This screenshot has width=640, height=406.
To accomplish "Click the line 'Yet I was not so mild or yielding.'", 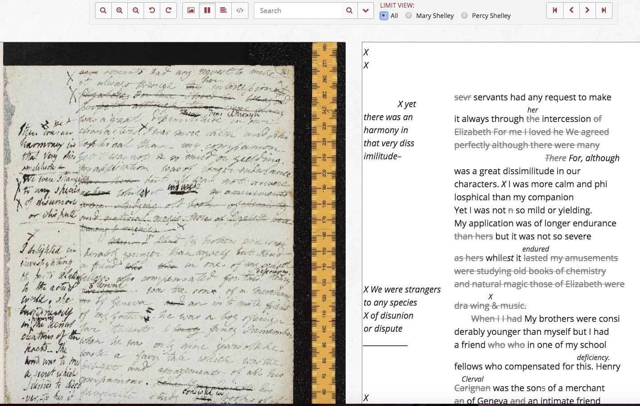I will pyautogui.click(x=523, y=210).
